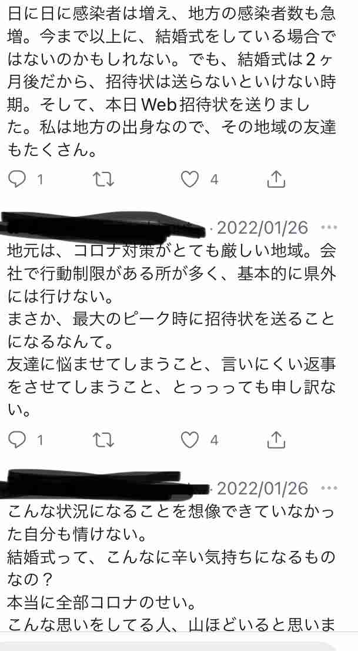The height and width of the screenshot is (651, 358).
Task: Open redacted author name of second tweet
Action: point(103,228)
